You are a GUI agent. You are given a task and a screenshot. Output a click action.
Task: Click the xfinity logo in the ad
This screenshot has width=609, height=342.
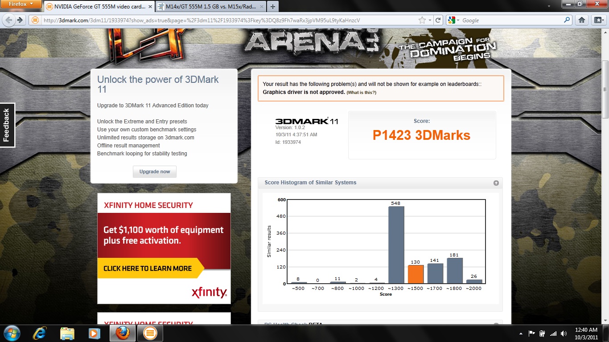coord(210,293)
